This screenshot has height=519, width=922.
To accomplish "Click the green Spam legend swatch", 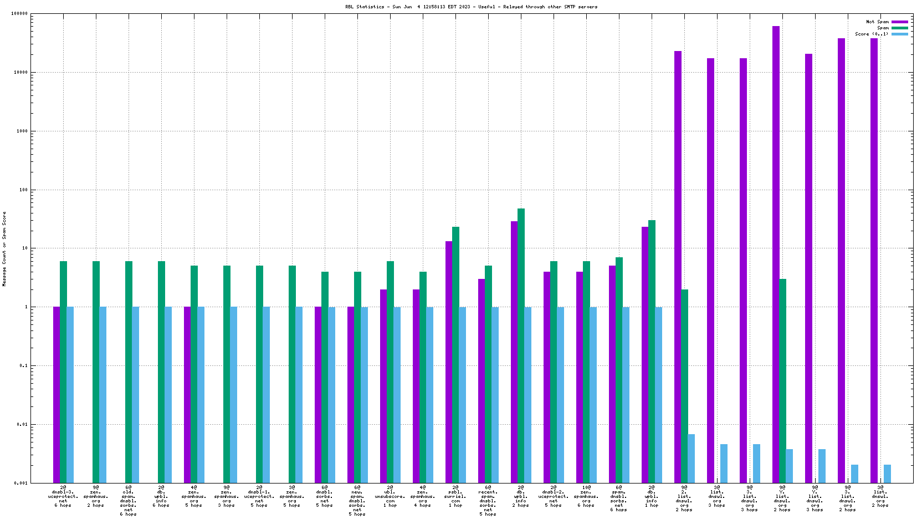I will pos(899,28).
